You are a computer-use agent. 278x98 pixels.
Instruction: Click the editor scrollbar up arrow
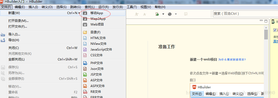(x=266, y=27)
